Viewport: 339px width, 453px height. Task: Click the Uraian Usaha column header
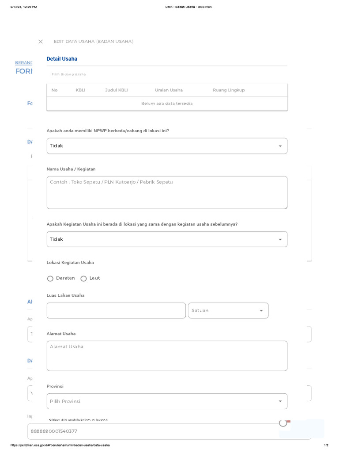[169, 90]
